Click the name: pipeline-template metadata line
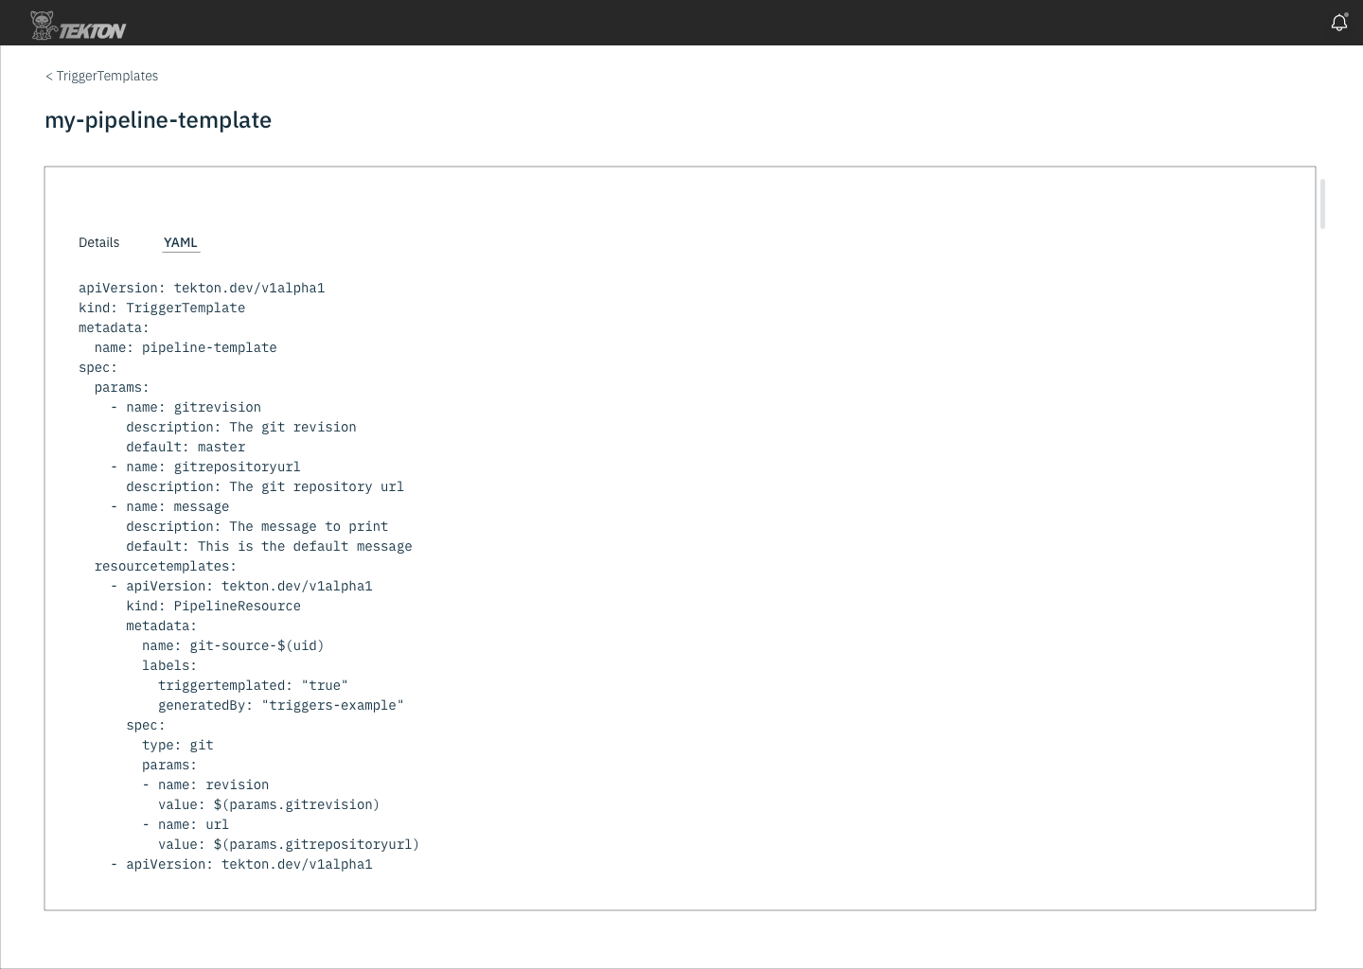The image size is (1363, 969). click(x=186, y=347)
